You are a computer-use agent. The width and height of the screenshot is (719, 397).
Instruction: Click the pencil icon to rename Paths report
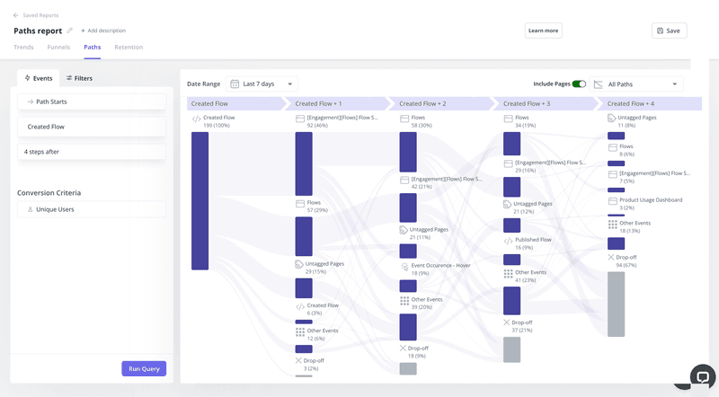(x=70, y=31)
